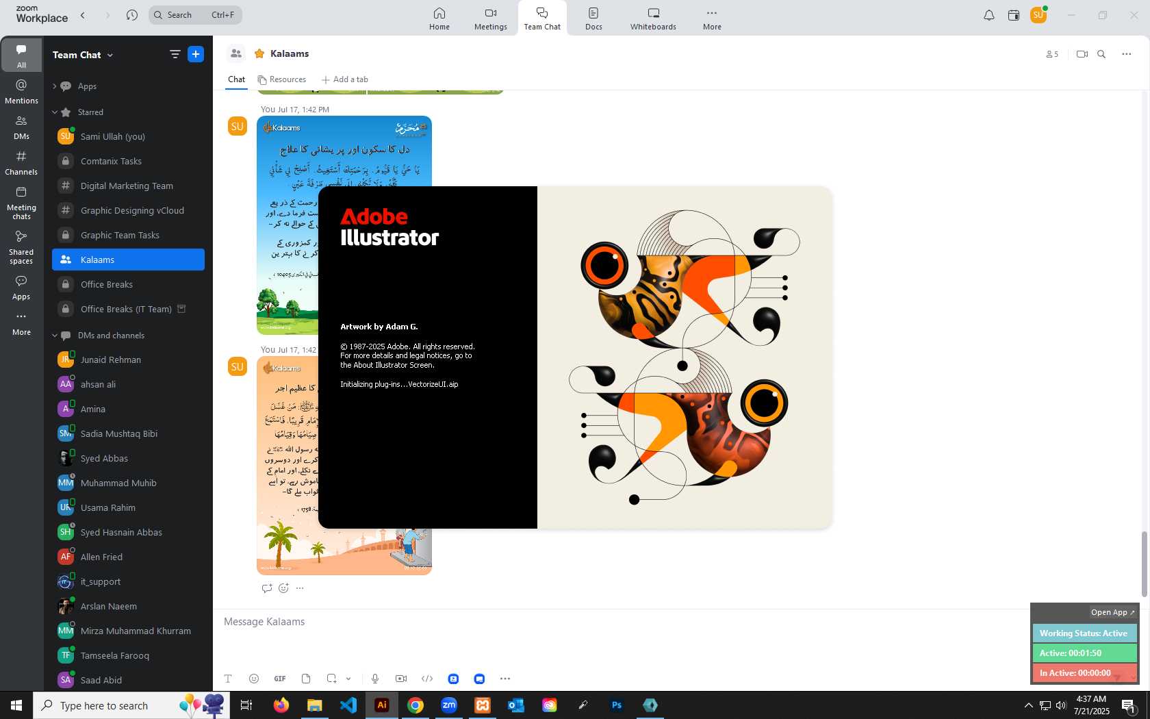Record a video message in the composer
The width and height of the screenshot is (1150, 719).
(x=401, y=679)
